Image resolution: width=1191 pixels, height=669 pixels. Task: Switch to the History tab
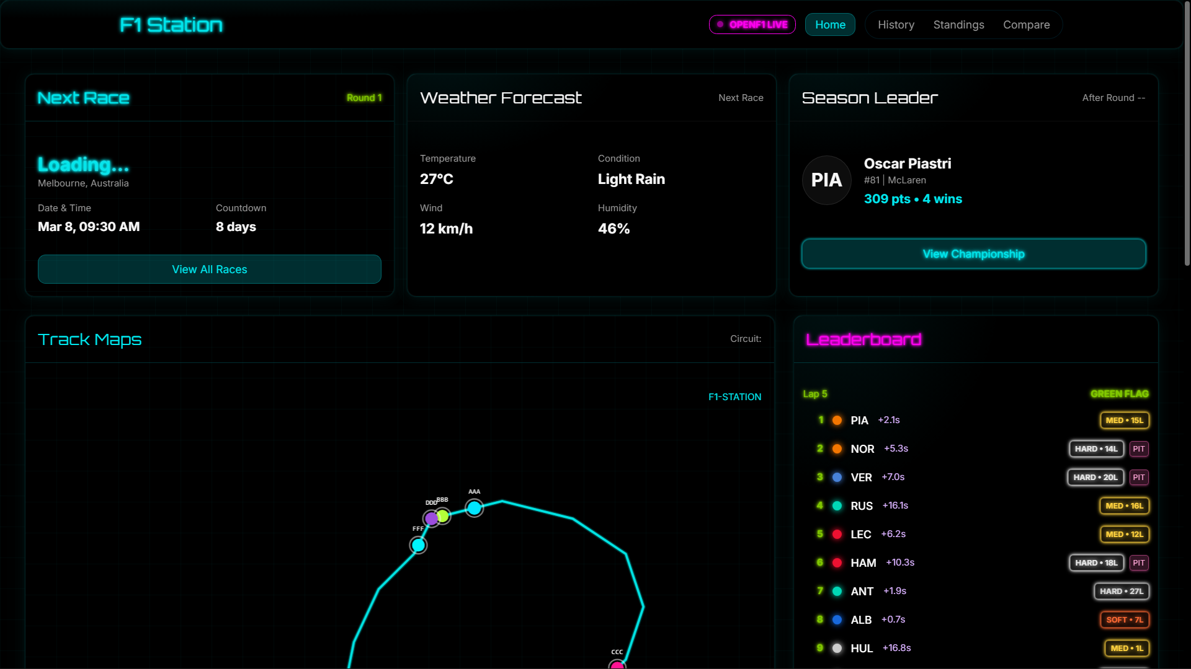896,25
